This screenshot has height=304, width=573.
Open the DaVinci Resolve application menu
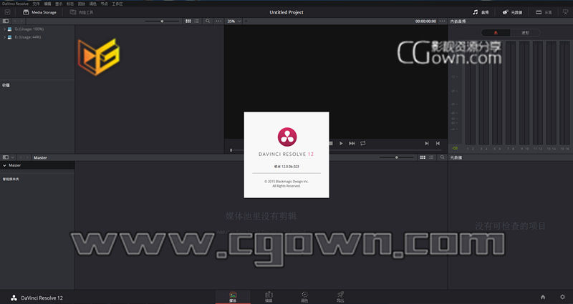point(15,4)
